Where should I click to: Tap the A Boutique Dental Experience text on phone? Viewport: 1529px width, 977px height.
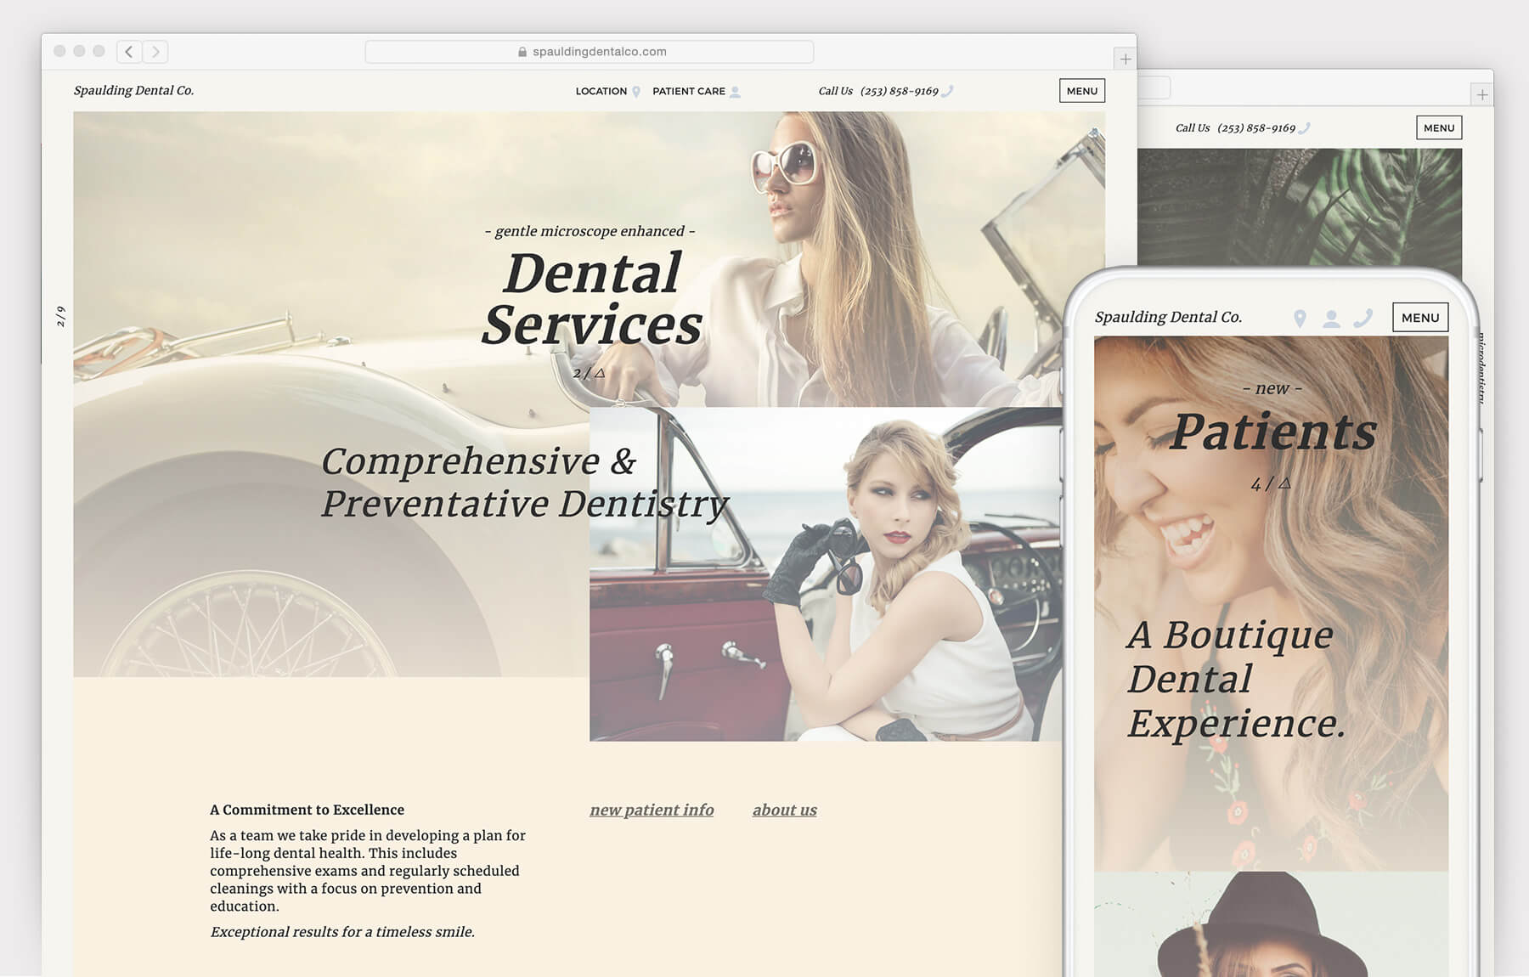tap(1237, 679)
